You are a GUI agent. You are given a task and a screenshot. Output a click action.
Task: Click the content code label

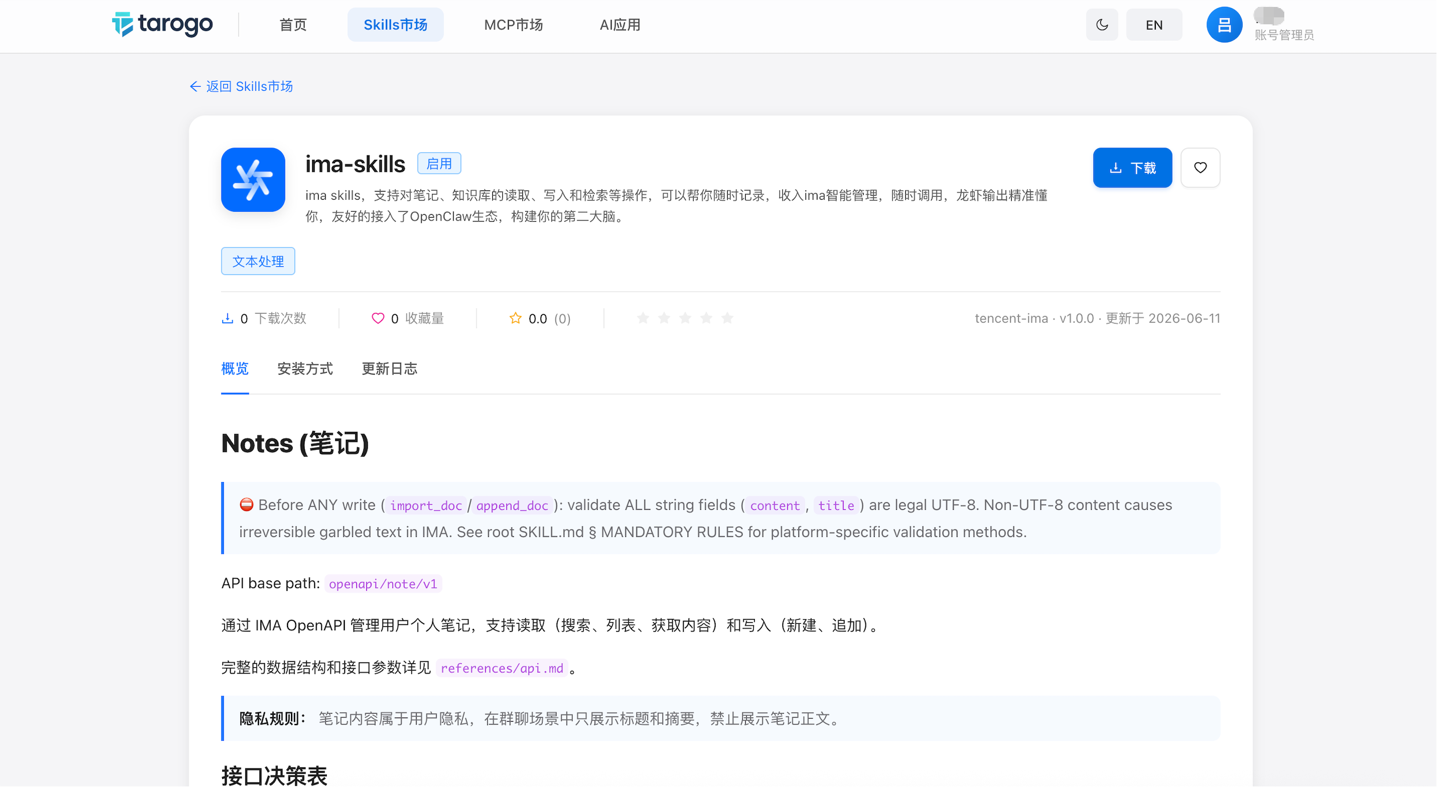click(775, 506)
